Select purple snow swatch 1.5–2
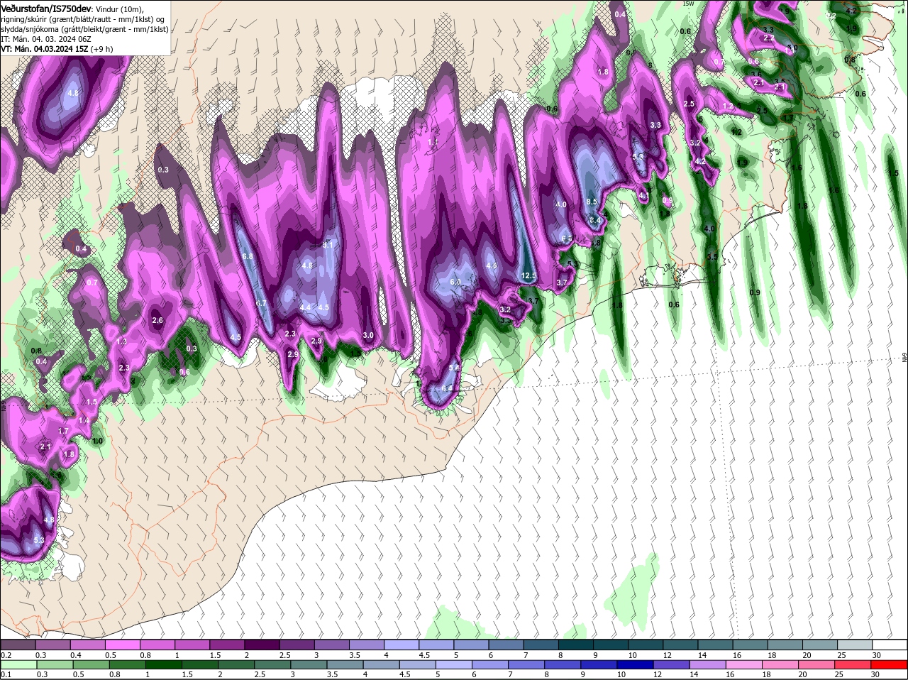The image size is (908, 680). point(227,645)
